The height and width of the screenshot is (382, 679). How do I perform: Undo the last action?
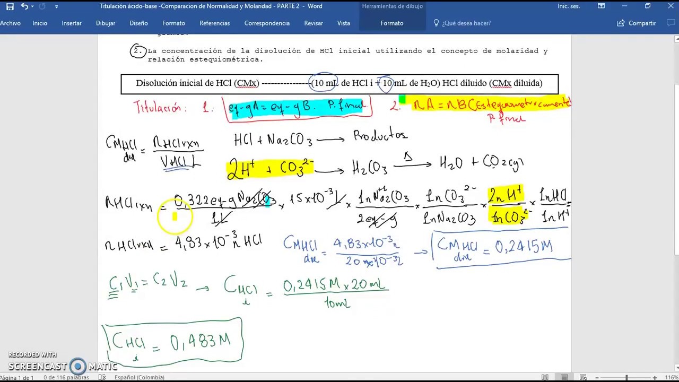click(24, 6)
